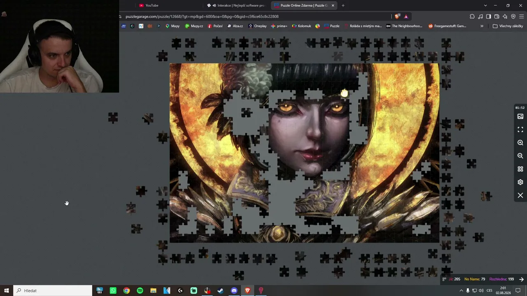Toggle fullscreen mode in the puzzle sidebar
The image size is (527, 296).
click(x=520, y=129)
